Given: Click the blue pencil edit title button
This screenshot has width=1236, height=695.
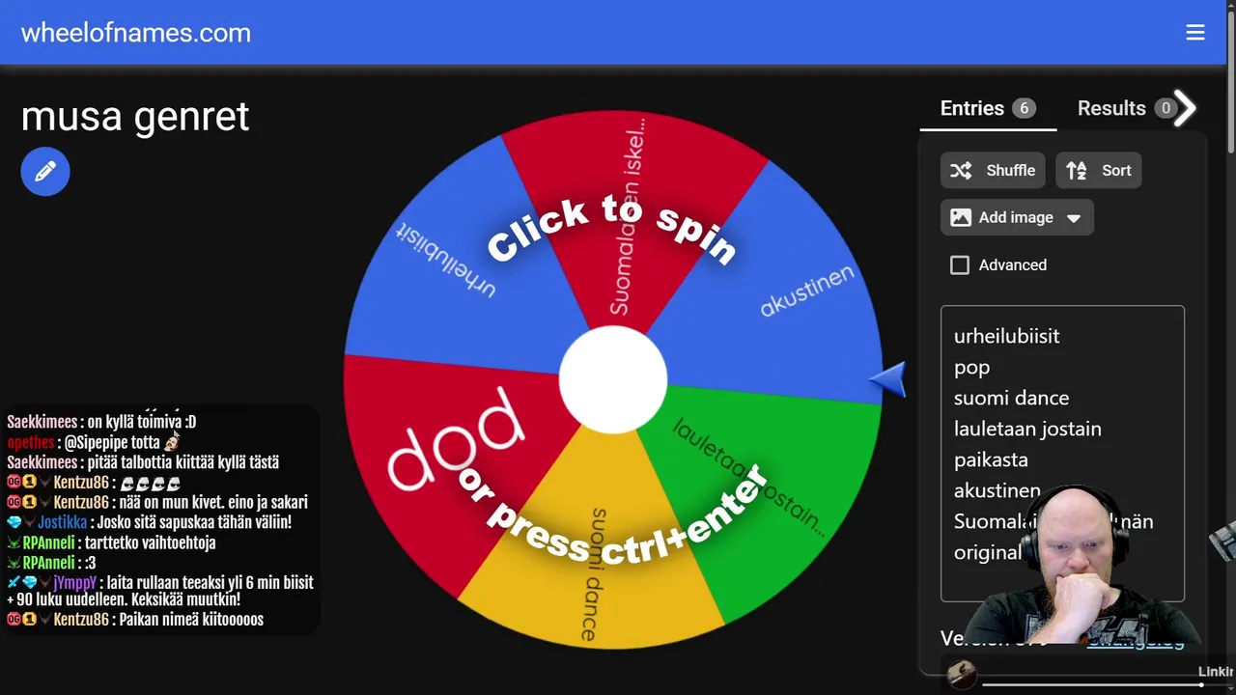Looking at the screenshot, I should [x=45, y=172].
